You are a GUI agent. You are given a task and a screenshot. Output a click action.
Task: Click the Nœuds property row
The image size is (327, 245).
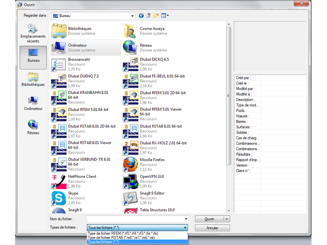click(270, 116)
